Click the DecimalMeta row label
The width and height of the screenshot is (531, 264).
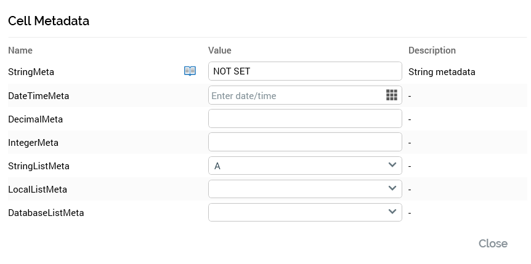point(35,119)
